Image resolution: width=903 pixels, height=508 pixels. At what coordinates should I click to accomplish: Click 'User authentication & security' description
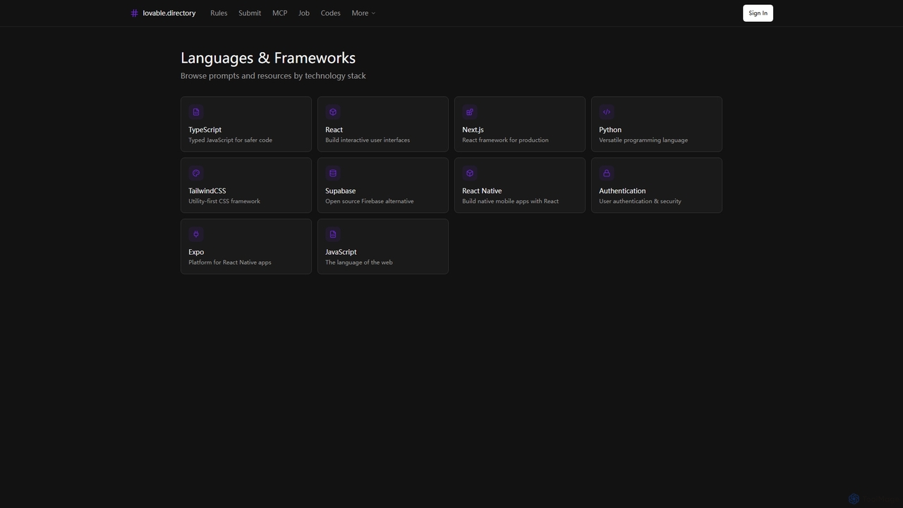point(640,201)
